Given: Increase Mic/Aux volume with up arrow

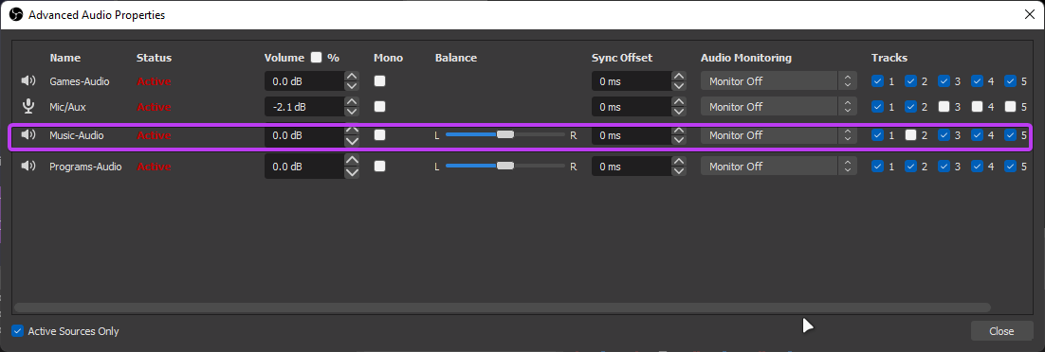Looking at the screenshot, I should pos(352,101).
